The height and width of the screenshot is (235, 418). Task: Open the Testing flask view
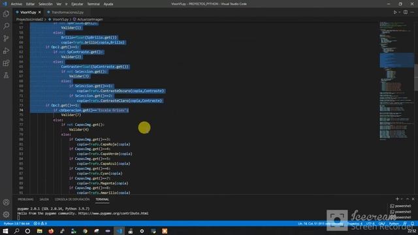tap(6, 76)
